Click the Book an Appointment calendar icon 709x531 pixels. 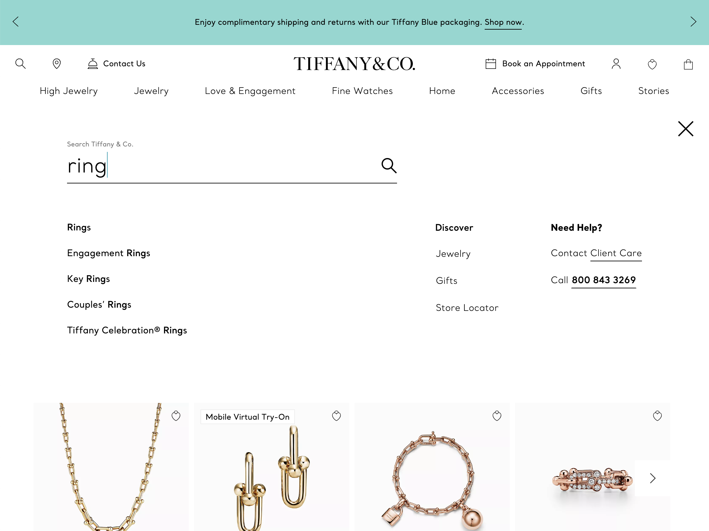490,64
